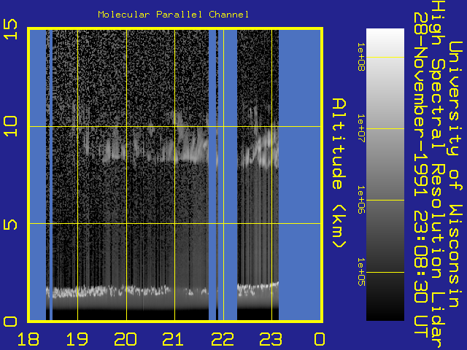
Task: Click the '1e+08' colorbar tick label
Action: 361,57
